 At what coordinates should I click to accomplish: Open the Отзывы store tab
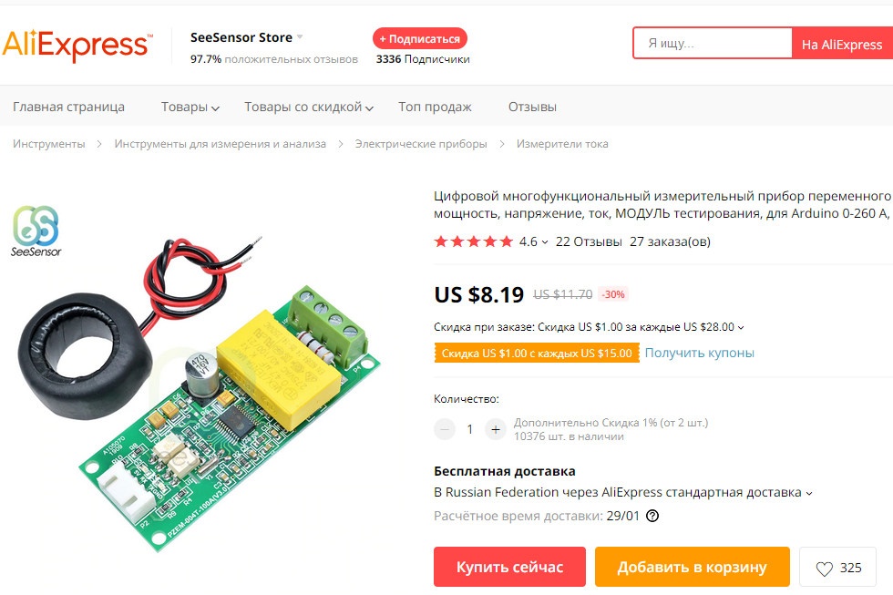532,107
